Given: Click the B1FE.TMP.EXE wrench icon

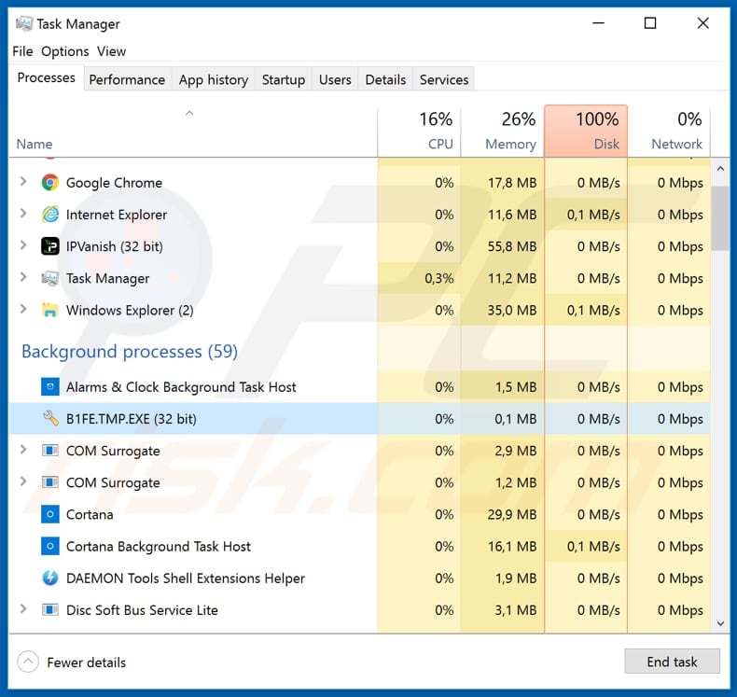Looking at the screenshot, I should pos(49,418).
